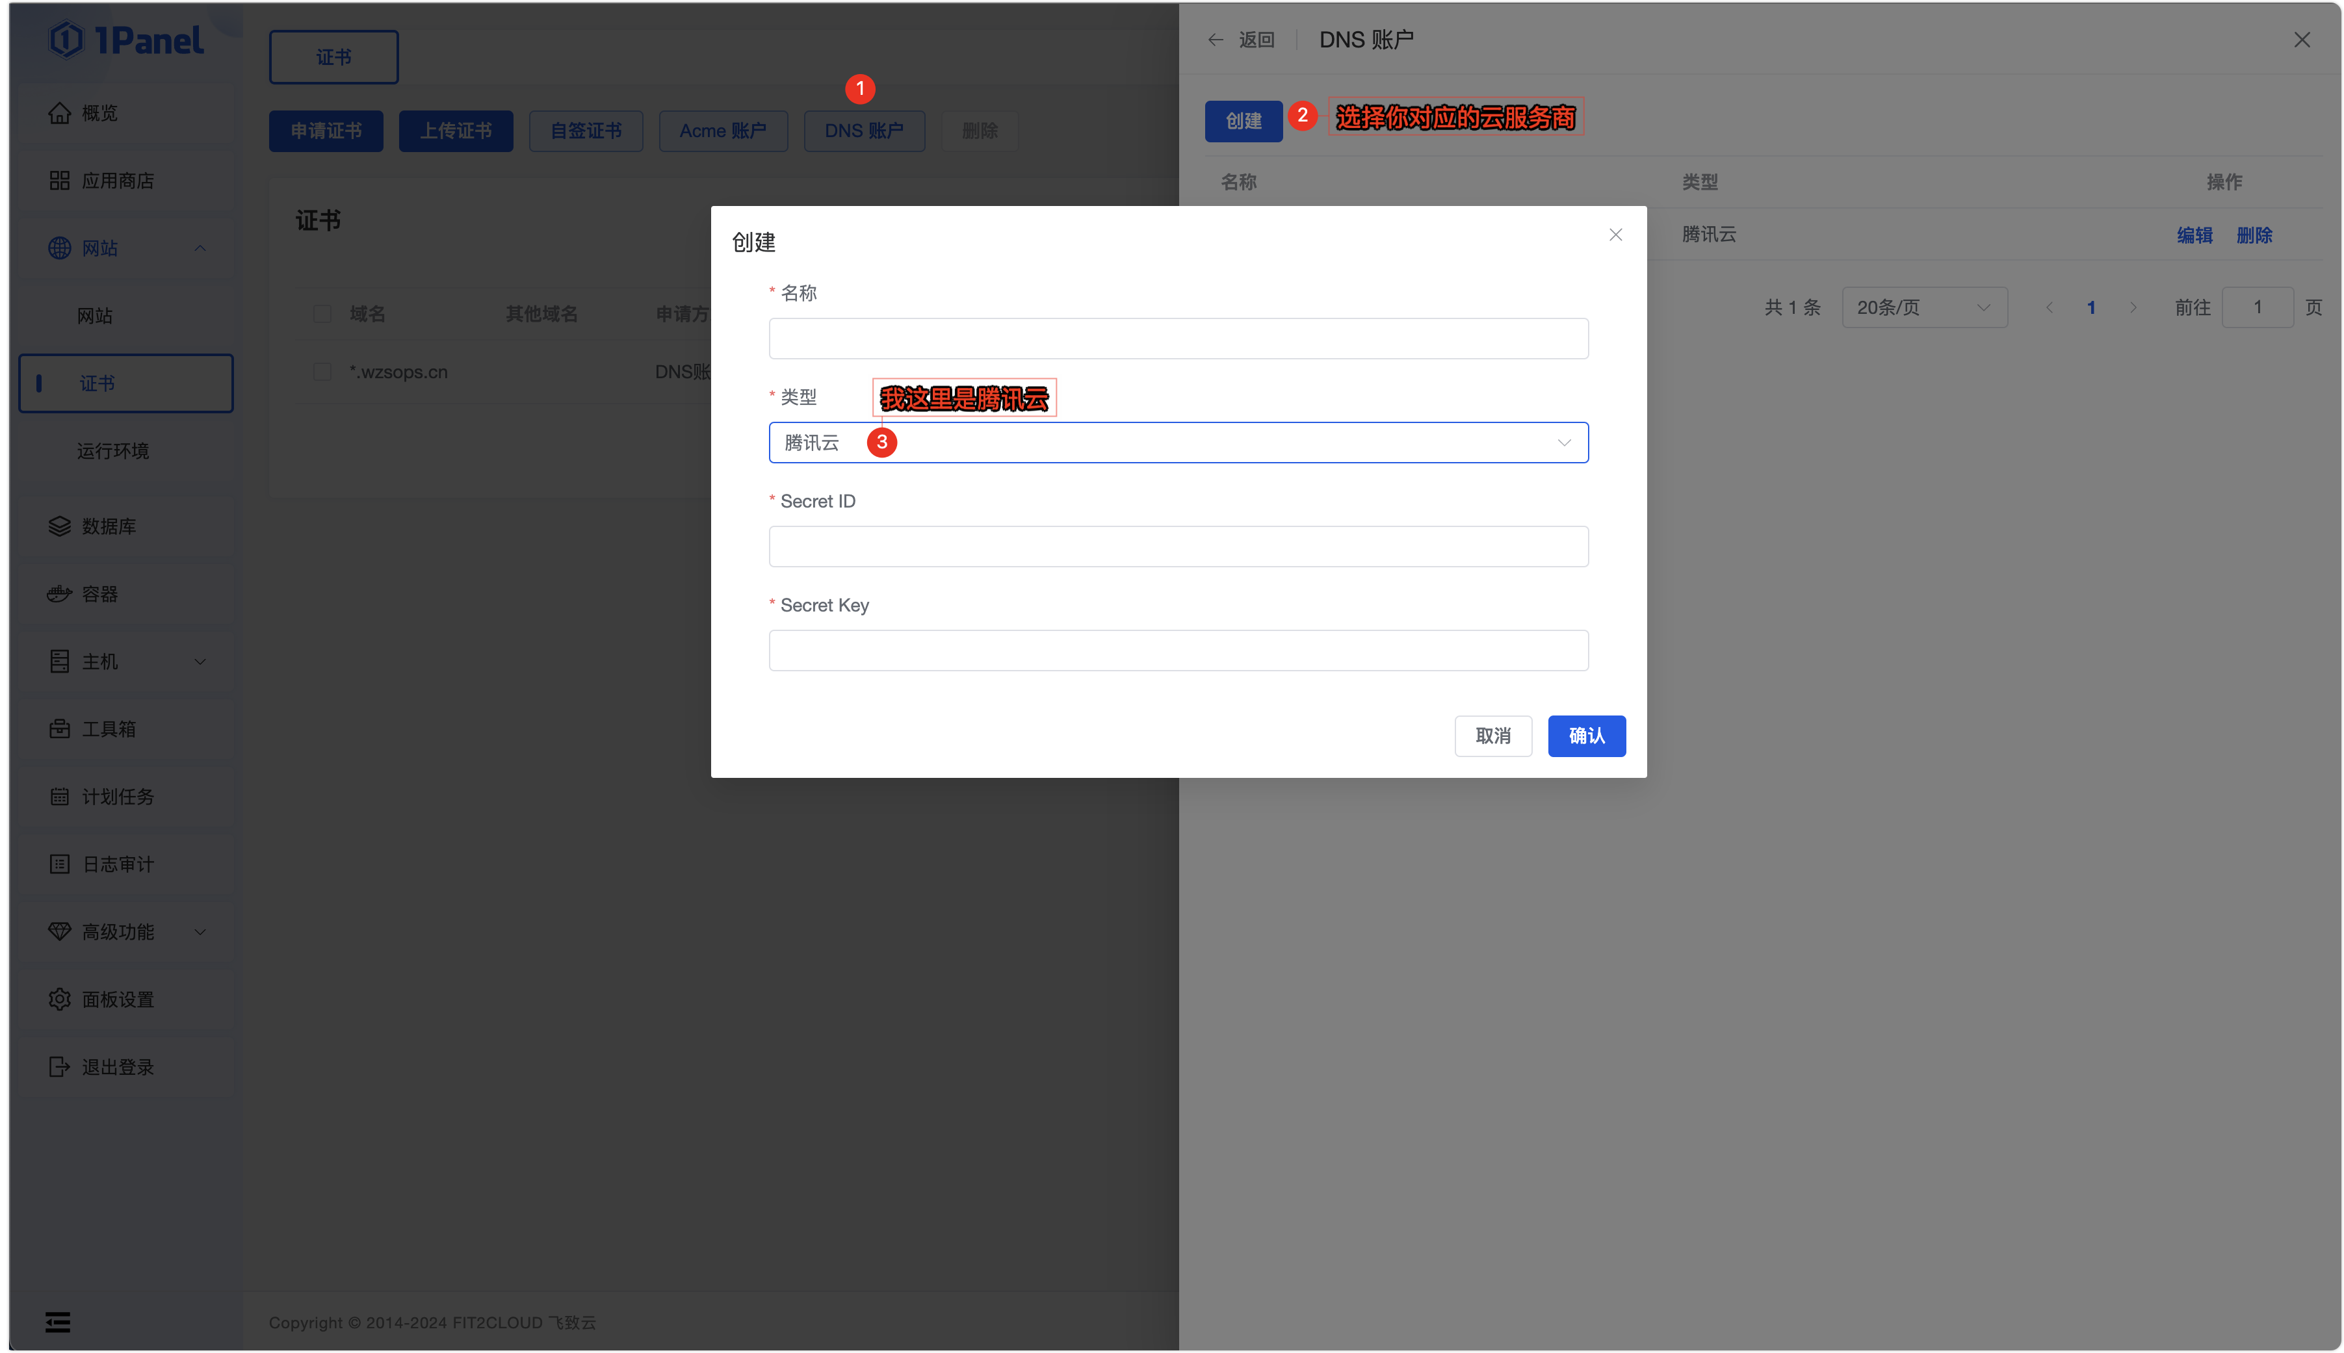Expand the 20条/页 page size dropdown
2344x1353 pixels.
tap(1923, 307)
